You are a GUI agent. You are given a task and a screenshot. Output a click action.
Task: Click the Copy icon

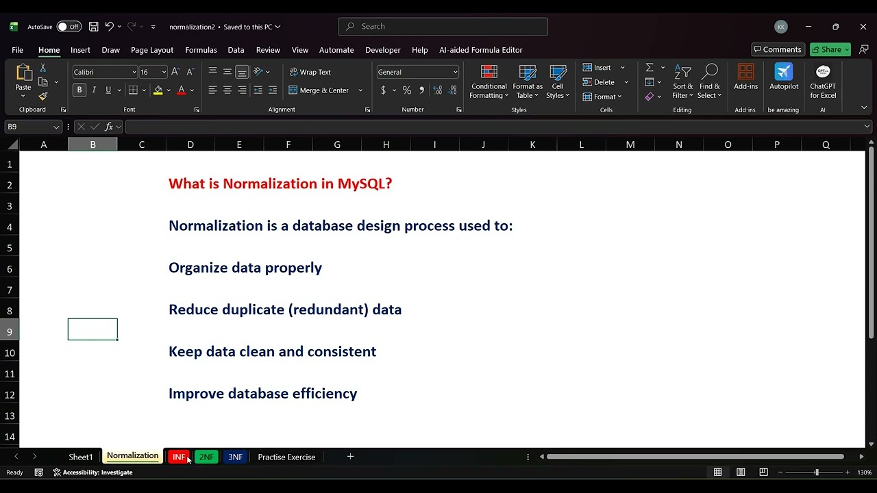pyautogui.click(x=43, y=82)
